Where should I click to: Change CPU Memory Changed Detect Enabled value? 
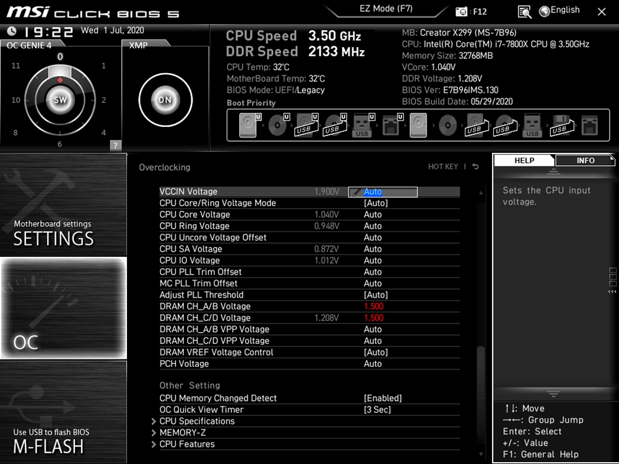(x=383, y=398)
